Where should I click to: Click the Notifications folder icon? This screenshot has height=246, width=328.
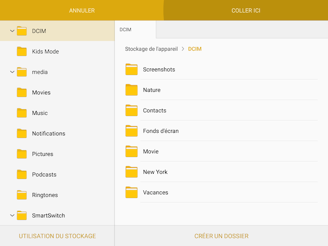(x=22, y=133)
